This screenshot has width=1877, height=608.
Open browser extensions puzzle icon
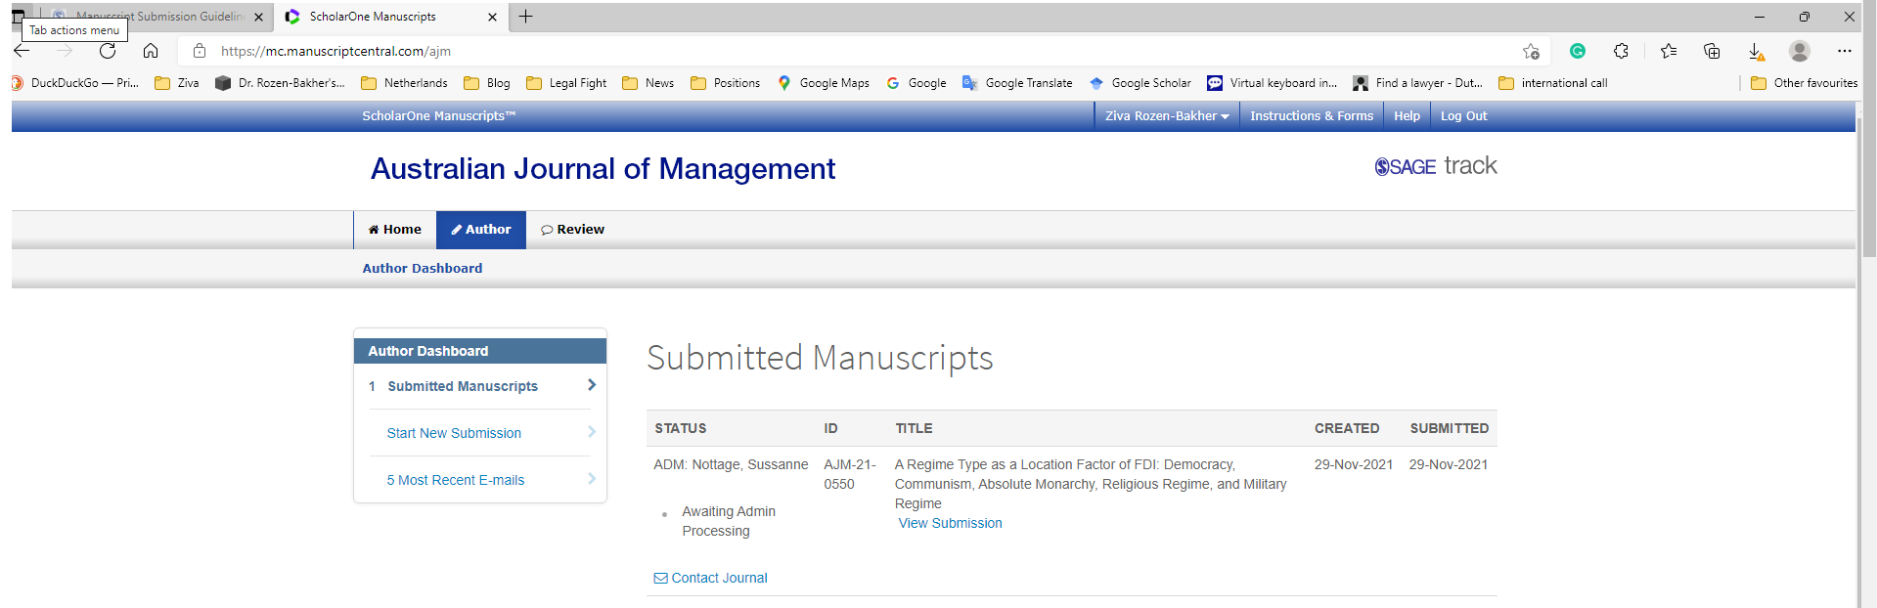[x=1621, y=51]
